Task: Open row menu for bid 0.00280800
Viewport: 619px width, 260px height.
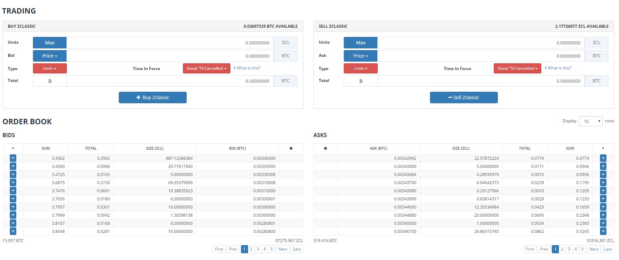Action: (13, 231)
